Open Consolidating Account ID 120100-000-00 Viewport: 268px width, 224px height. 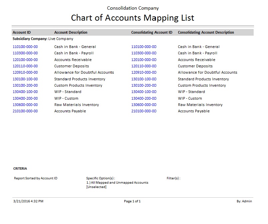144,60
